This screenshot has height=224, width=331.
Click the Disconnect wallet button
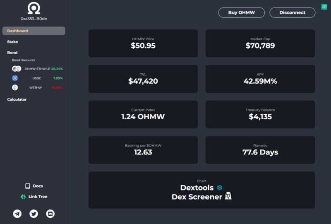coord(293,12)
